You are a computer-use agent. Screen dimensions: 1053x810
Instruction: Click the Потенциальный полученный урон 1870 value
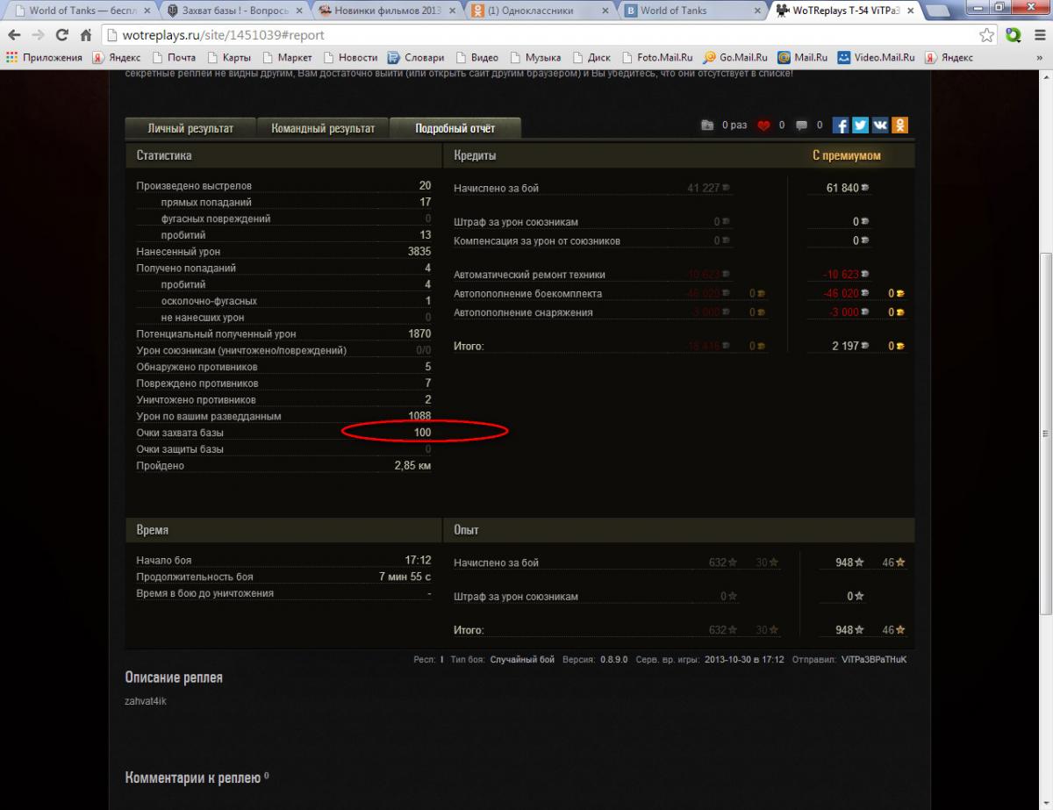click(x=419, y=334)
